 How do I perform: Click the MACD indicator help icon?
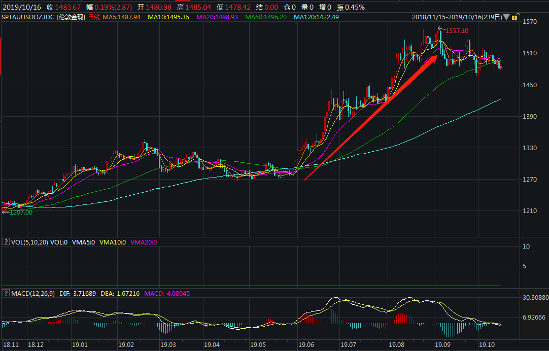6,293
